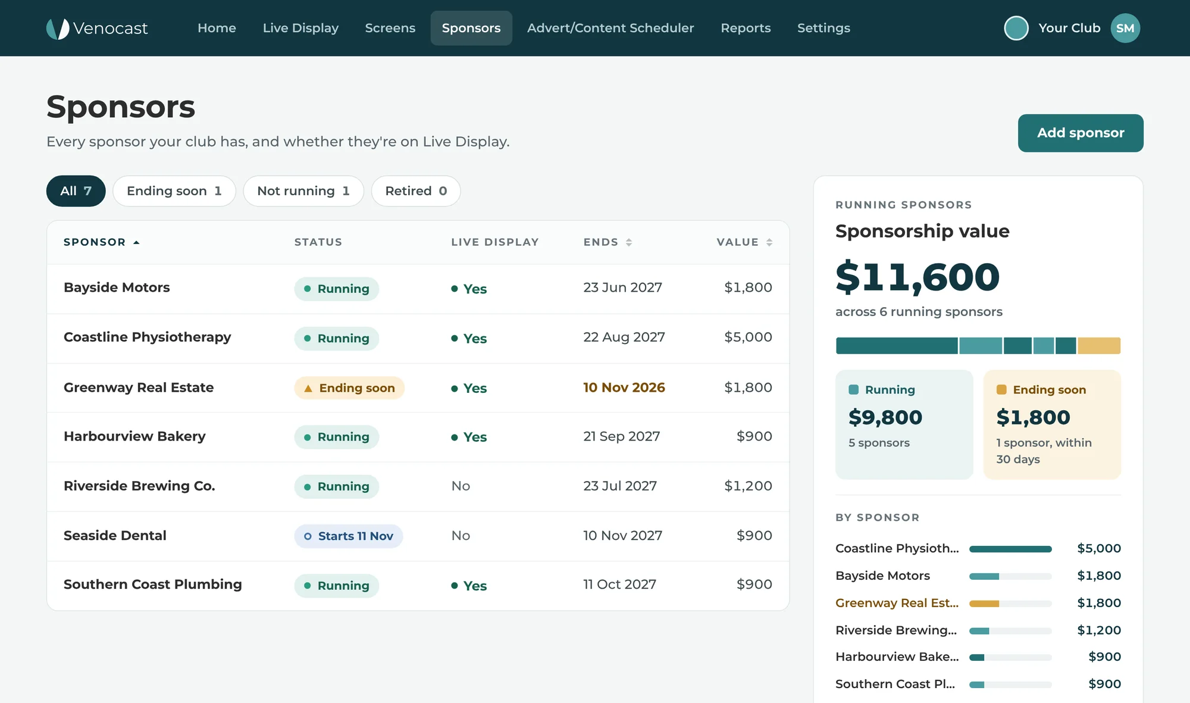Click the $11,600 sponsorship total
The height and width of the screenshot is (703, 1190).
click(x=917, y=277)
